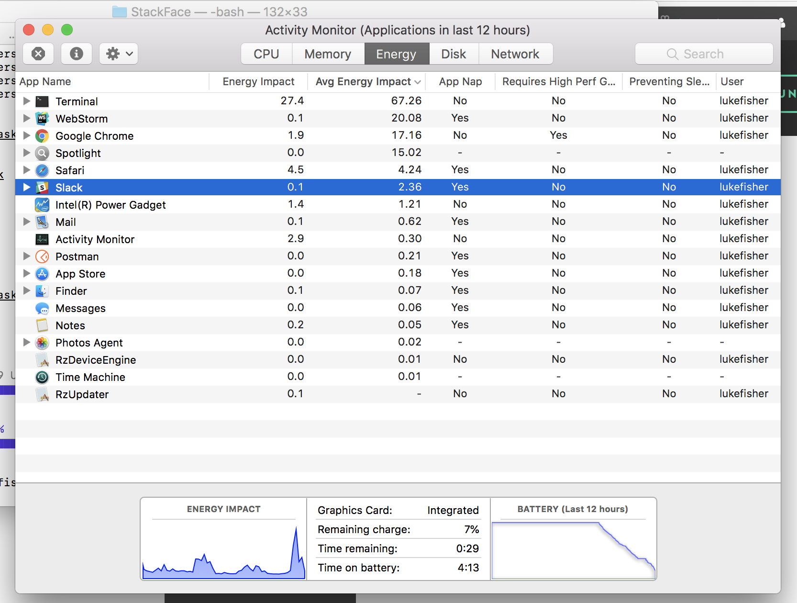The height and width of the screenshot is (603, 797).
Task: Expand the Postman row
Action: tap(27, 256)
